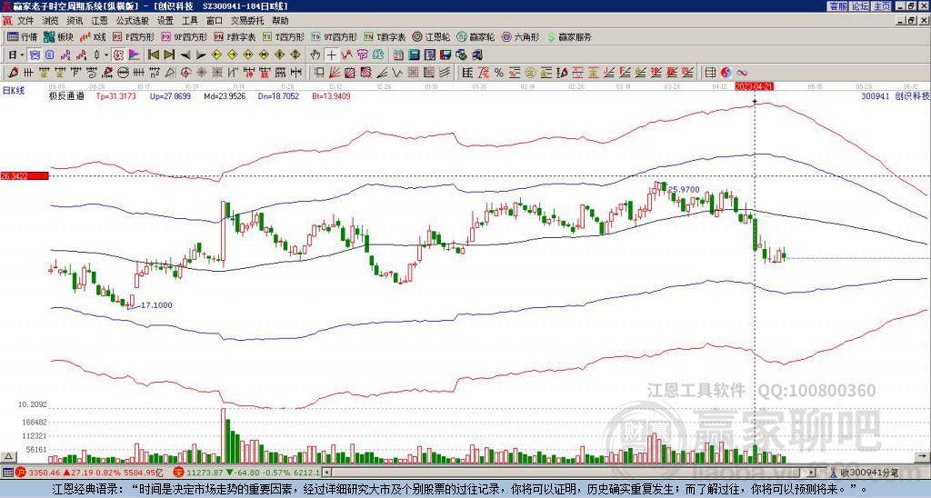
Task: Click the 收300941分笔 status entry
Action: (x=865, y=473)
